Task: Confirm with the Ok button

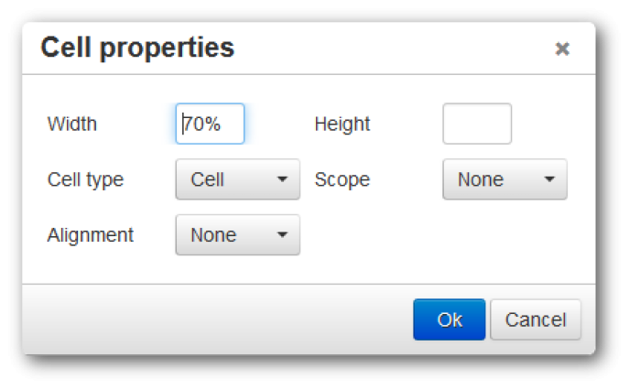Action: pos(449,319)
